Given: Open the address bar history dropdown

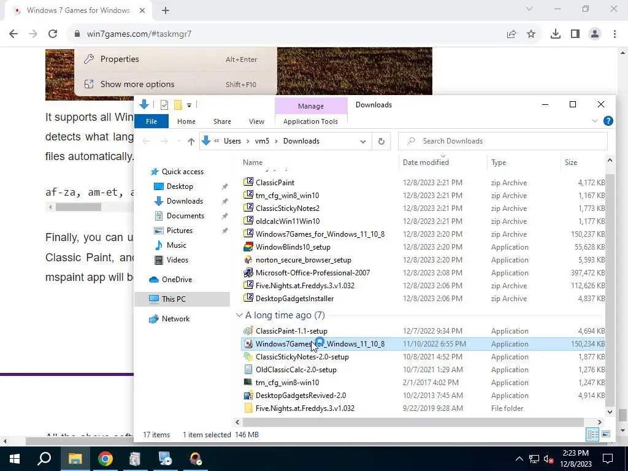Looking at the screenshot, I should [x=363, y=142].
